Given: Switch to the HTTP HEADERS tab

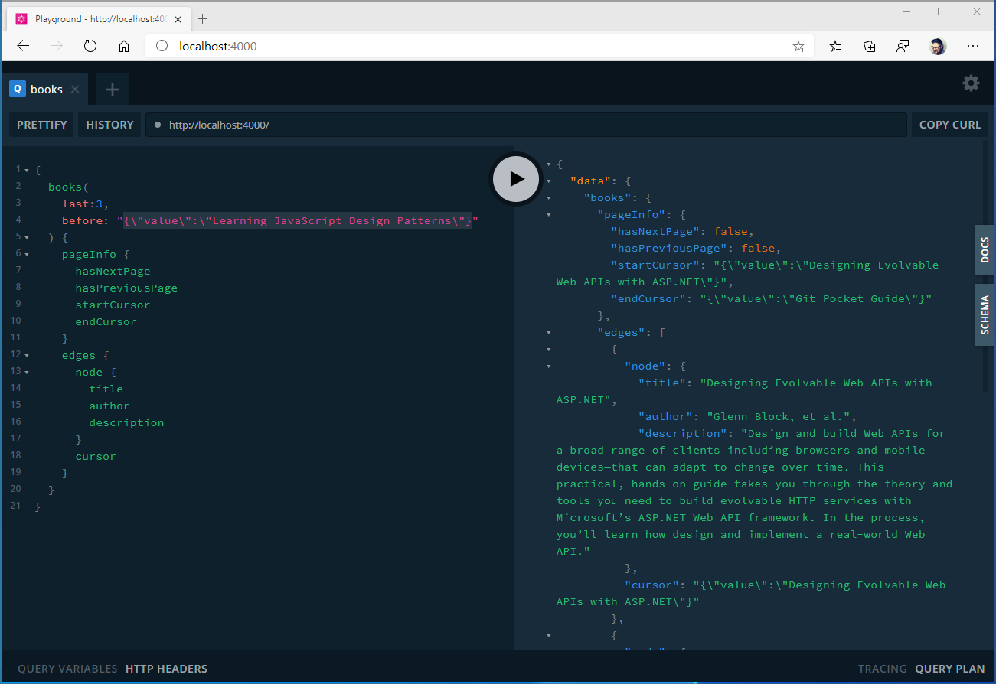Looking at the screenshot, I should [x=166, y=668].
